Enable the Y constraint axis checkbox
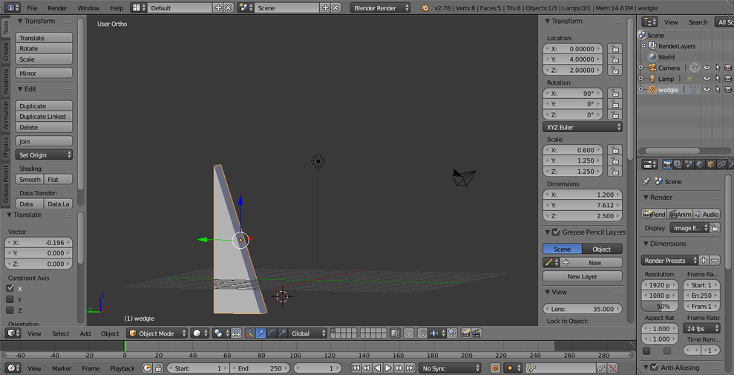734x375 pixels. [10, 299]
